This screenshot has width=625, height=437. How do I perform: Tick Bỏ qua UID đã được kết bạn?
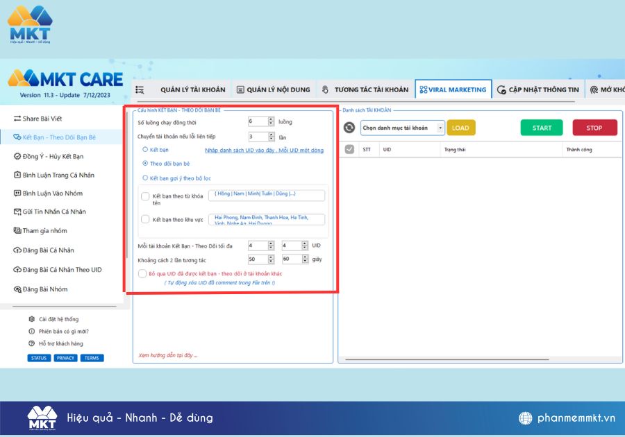pos(142,273)
